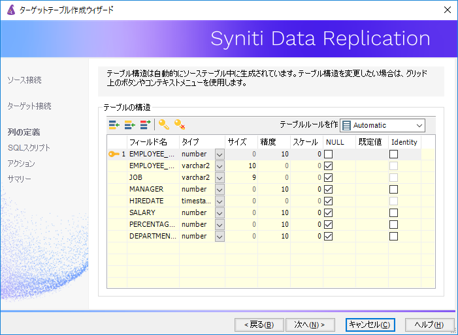Click the タイプ column header

coord(202,142)
